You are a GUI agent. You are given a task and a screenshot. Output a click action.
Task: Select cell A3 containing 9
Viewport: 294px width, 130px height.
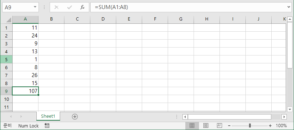[x=26, y=44]
